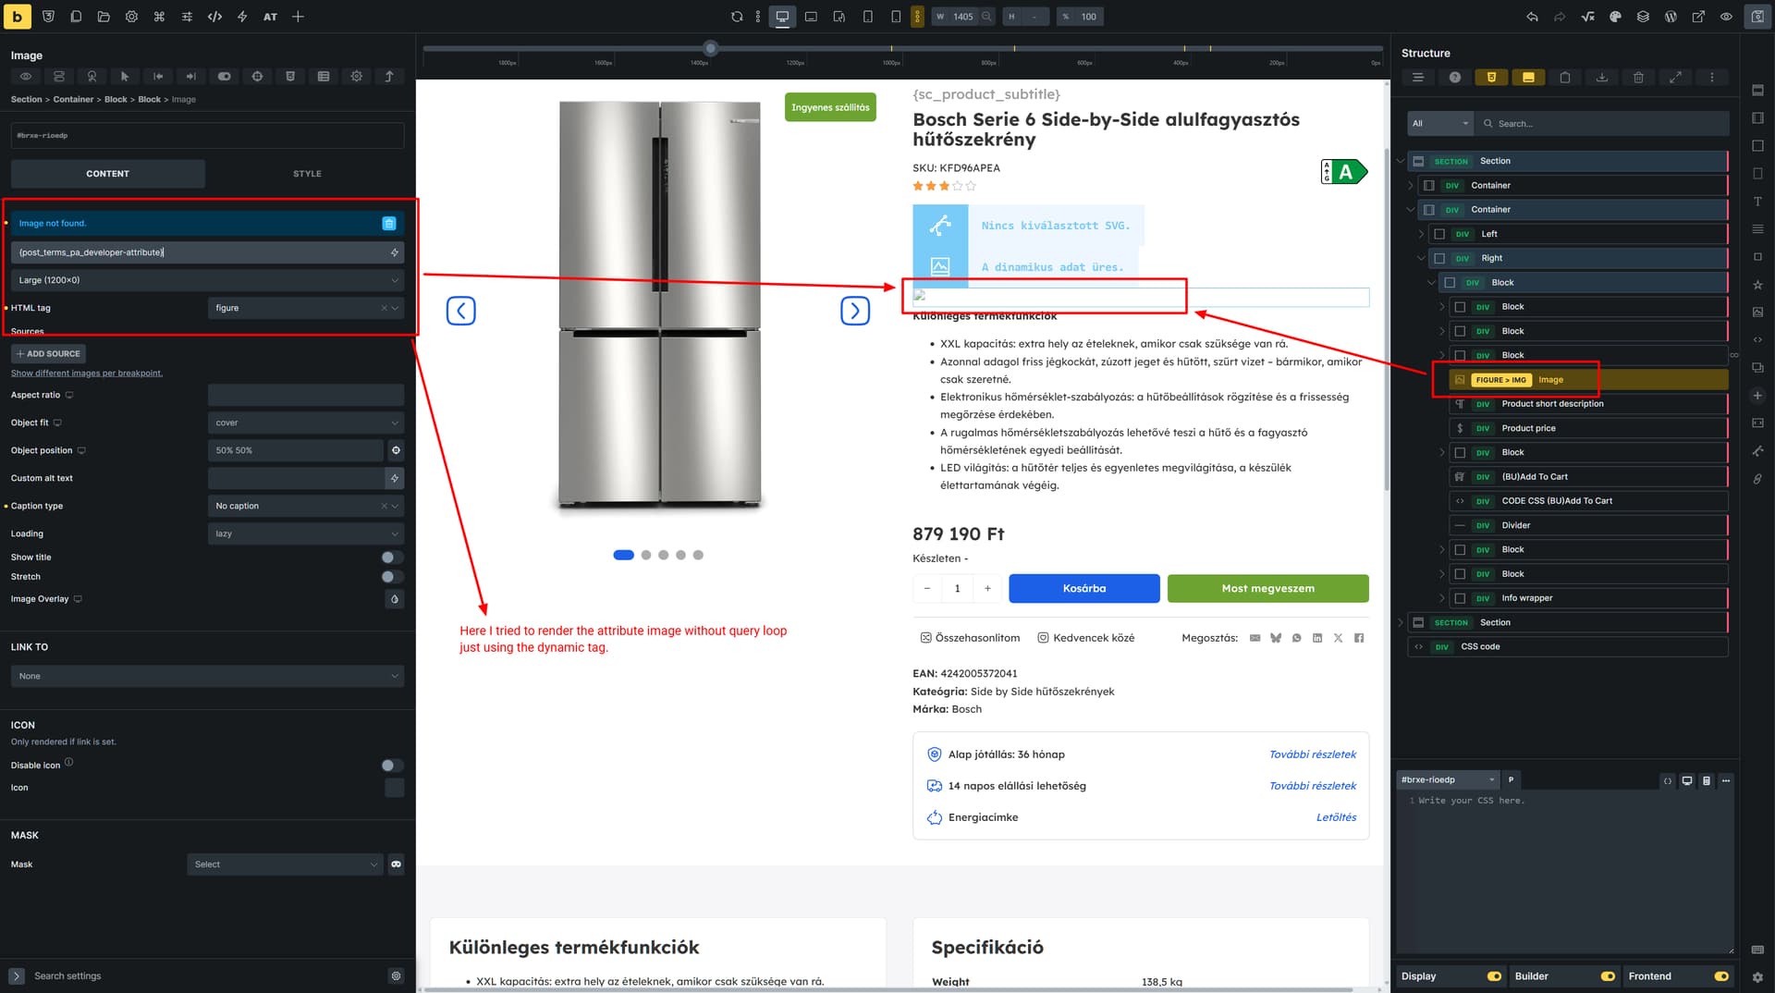Click Show different images per breakpoint link
Viewport: 1775px width, 993px height.
click(87, 374)
